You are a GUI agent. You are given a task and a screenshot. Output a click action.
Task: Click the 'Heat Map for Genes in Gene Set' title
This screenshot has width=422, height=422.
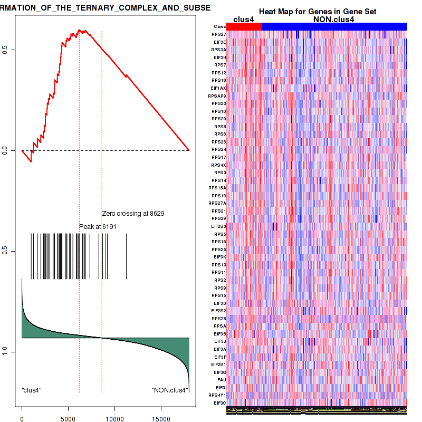click(316, 12)
